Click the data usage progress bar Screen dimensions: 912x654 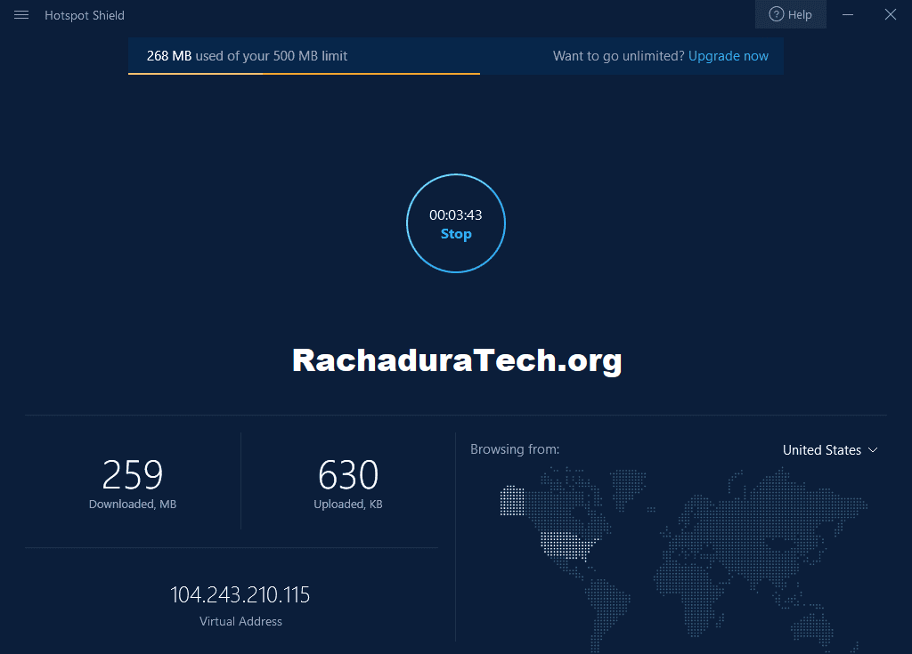[x=456, y=74]
